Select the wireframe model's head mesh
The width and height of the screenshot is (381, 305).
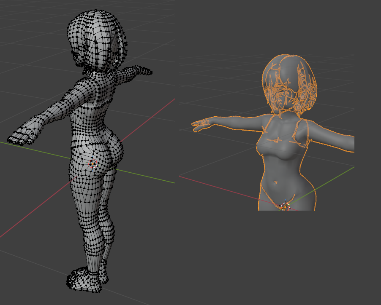click(98, 40)
